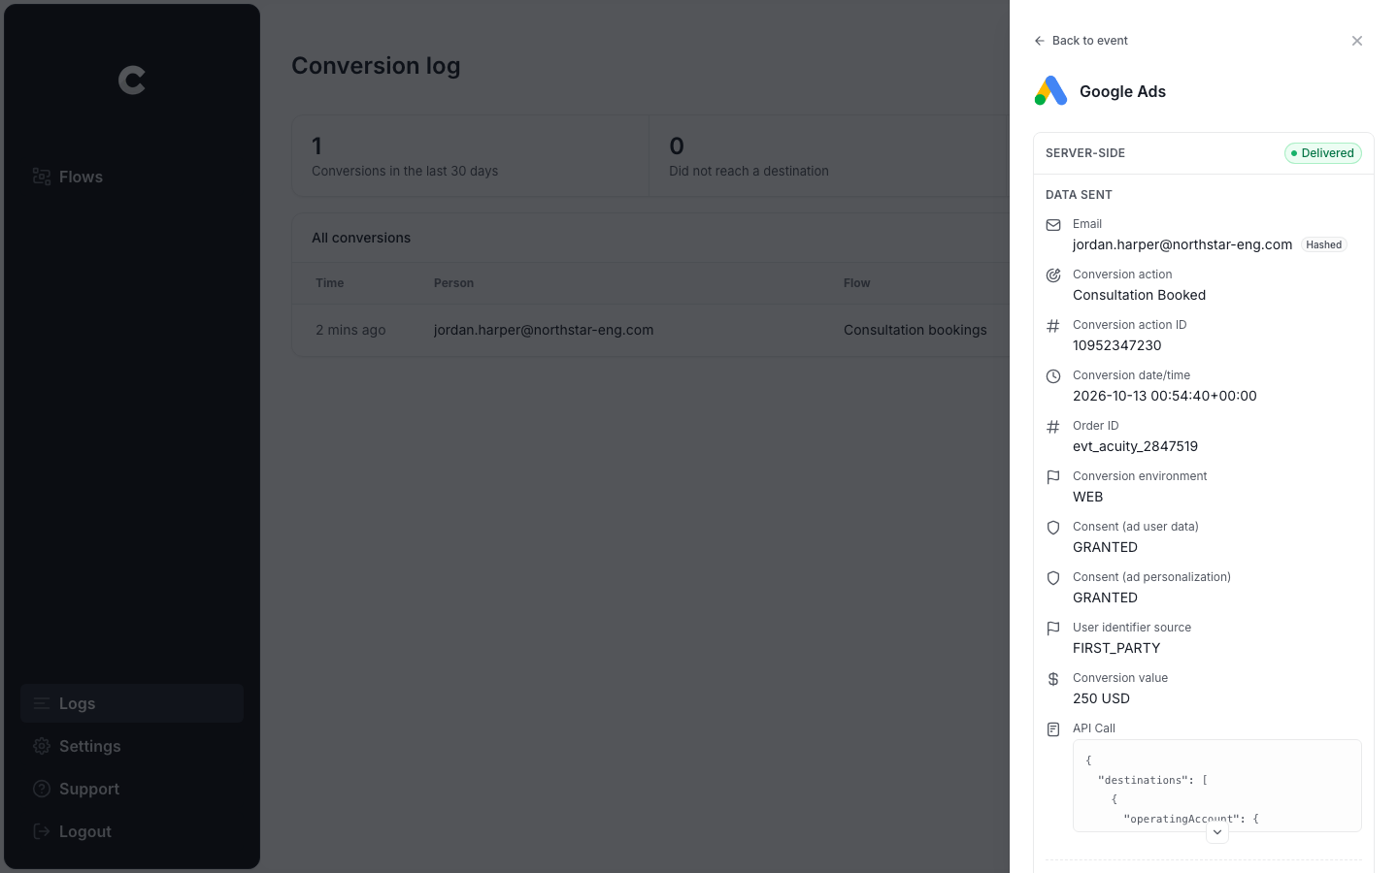Image resolution: width=1398 pixels, height=873 pixels.
Task: Click the shield icon beside Consent (ad user data)
Action: pos(1053,528)
